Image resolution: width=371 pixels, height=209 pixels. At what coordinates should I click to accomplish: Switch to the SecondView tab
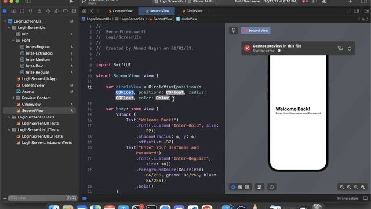[157, 11]
